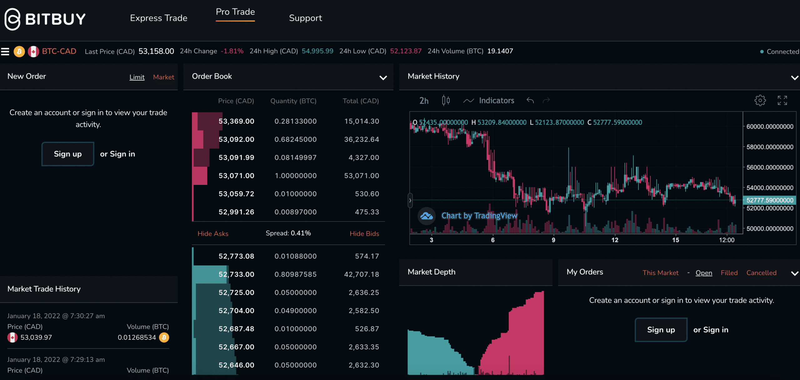Open the Indicators menu label

coord(496,101)
